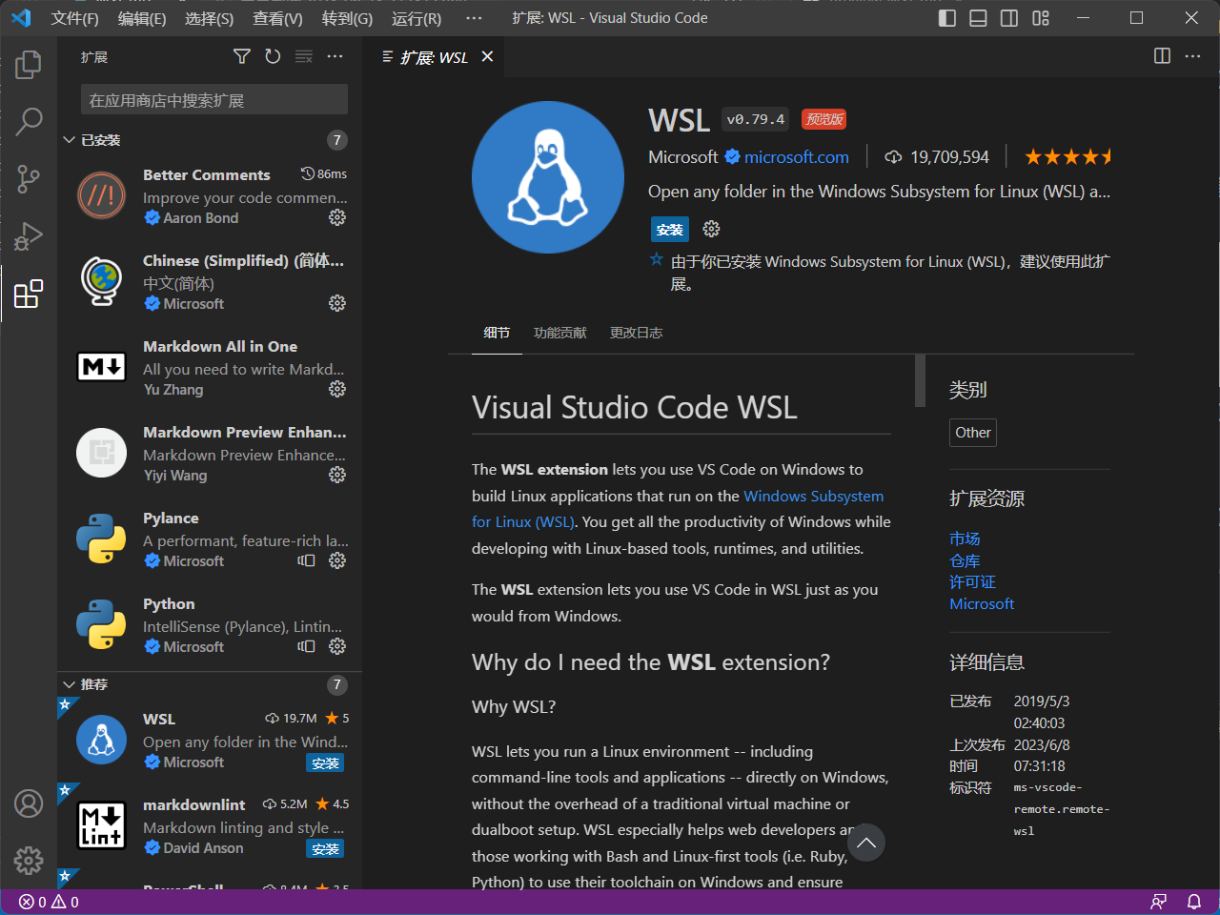This screenshot has width=1220, height=915.
Task: Click Pylance sync-ignored extension indicator
Action: click(306, 560)
